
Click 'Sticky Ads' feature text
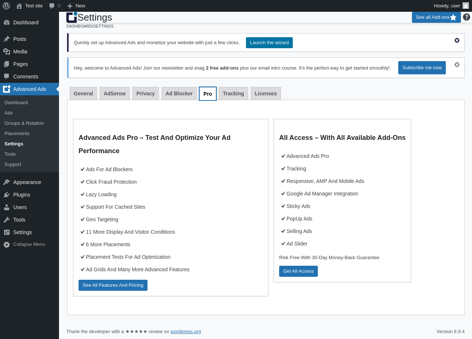(298, 206)
